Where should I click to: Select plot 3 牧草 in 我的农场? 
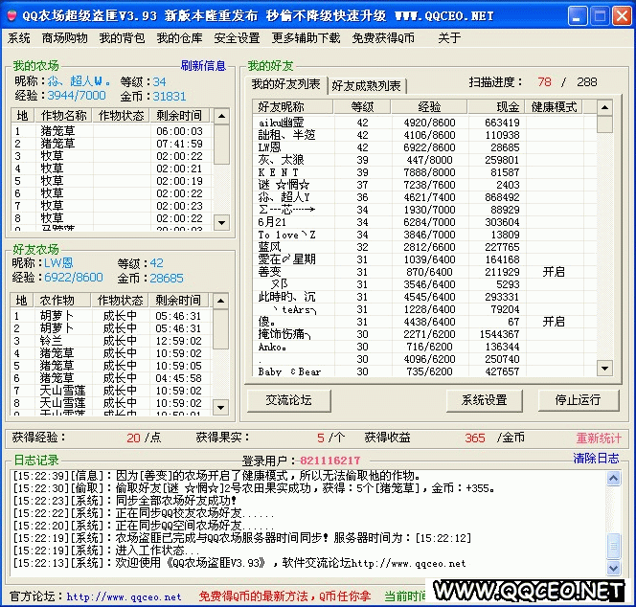click(111, 156)
